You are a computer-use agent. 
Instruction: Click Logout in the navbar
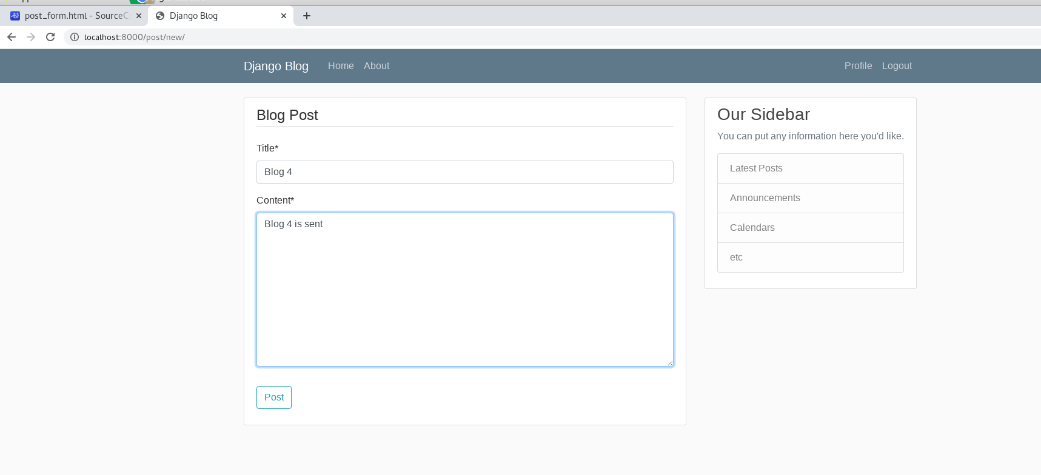pos(897,66)
